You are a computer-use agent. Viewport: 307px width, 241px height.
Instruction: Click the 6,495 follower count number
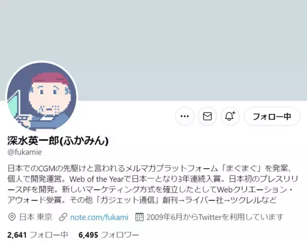tap(89, 235)
